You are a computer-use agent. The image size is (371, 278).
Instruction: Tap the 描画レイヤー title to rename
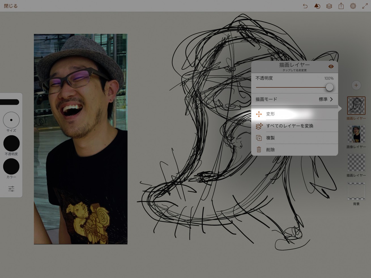tap(295, 65)
